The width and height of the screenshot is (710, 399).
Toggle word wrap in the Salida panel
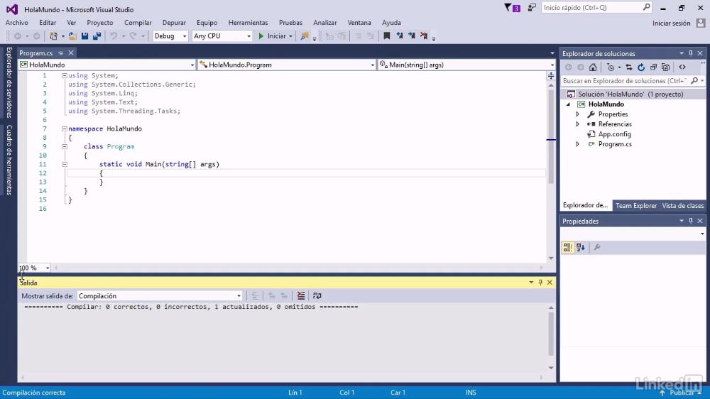[x=317, y=296]
